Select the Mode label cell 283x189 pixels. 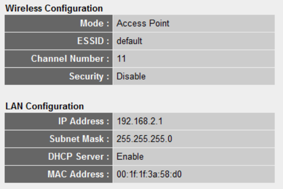[x=59, y=24]
